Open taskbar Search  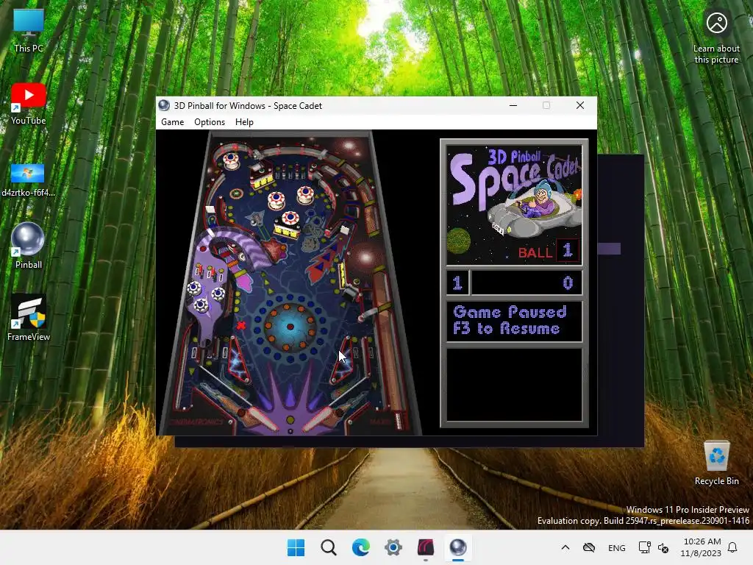coord(329,547)
